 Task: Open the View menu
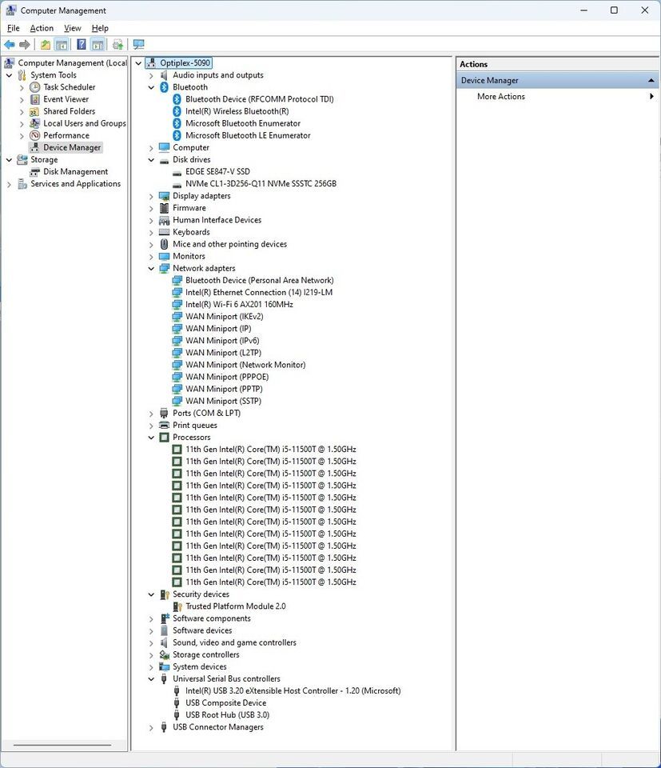(73, 29)
